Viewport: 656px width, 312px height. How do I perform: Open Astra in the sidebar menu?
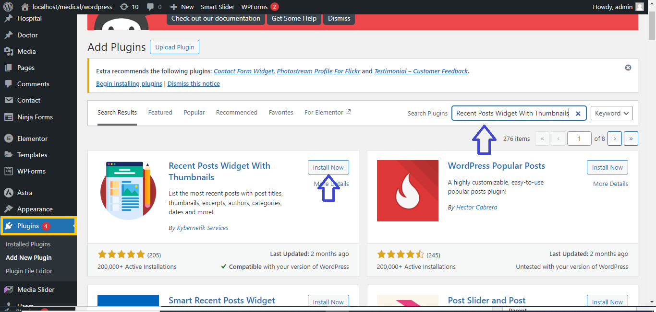(x=24, y=193)
